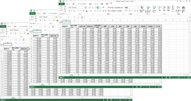The image size is (191, 101).
Task: Click the fx Insert Function icon in frontmost window
Action: [x=82, y=17]
